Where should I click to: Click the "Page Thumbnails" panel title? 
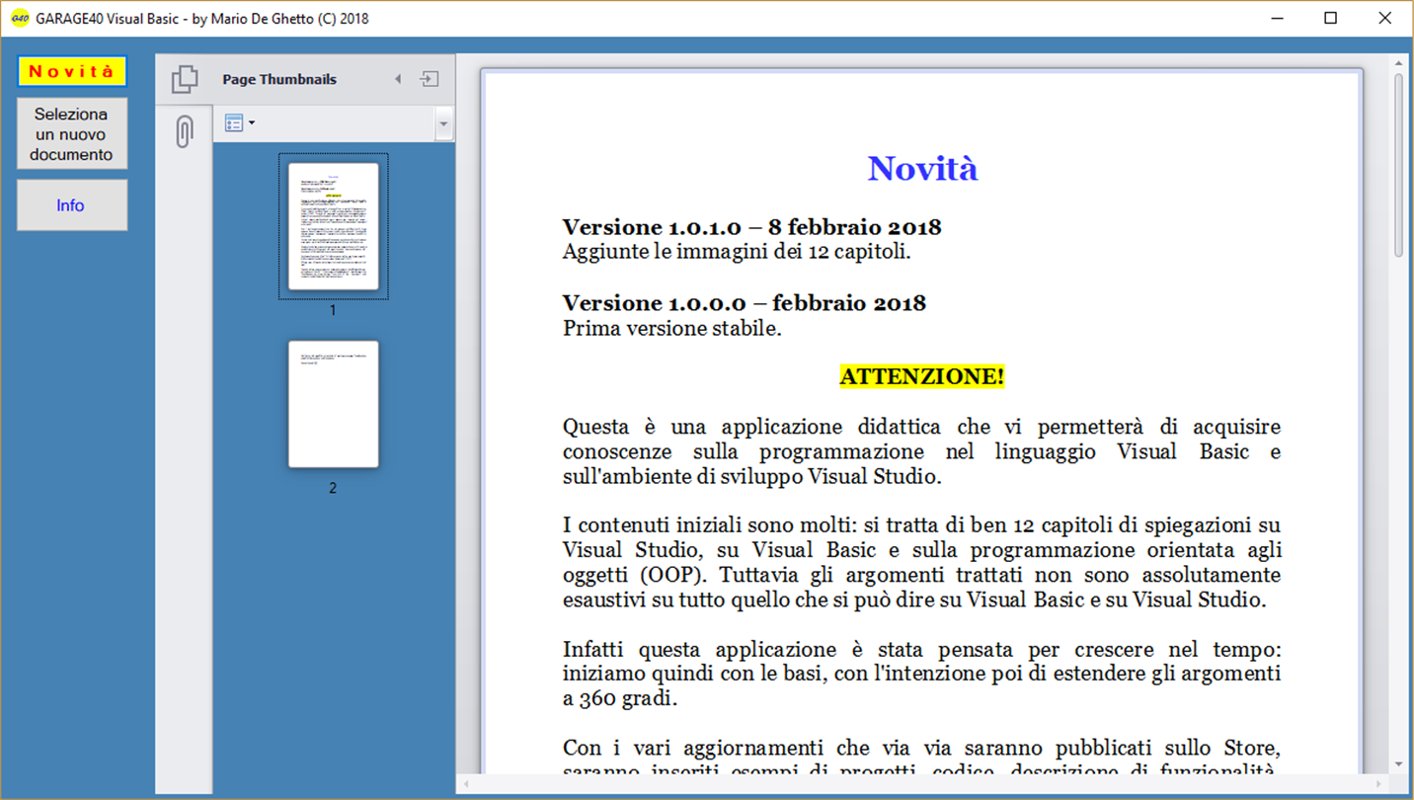pos(279,79)
